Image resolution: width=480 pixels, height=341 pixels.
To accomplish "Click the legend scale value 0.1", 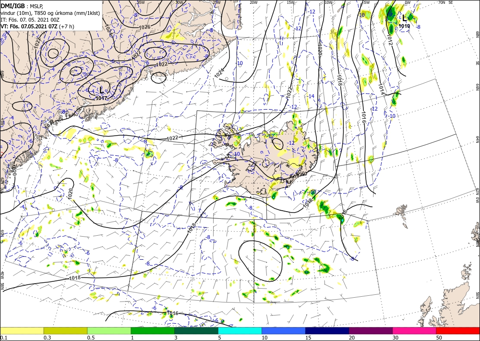I will (3, 338).
